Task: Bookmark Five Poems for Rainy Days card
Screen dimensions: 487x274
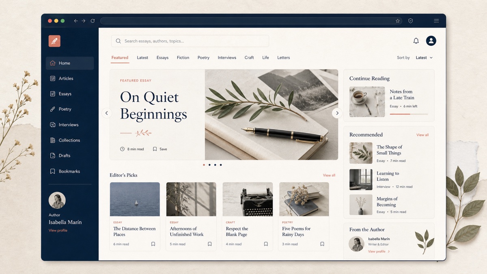Action: (x=322, y=244)
